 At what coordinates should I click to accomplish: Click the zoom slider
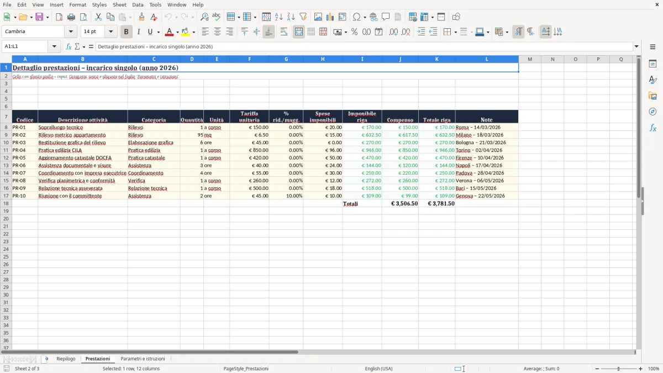[x=618, y=369]
